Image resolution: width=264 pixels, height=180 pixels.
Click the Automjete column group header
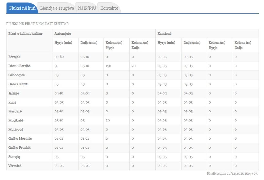tap(63, 34)
